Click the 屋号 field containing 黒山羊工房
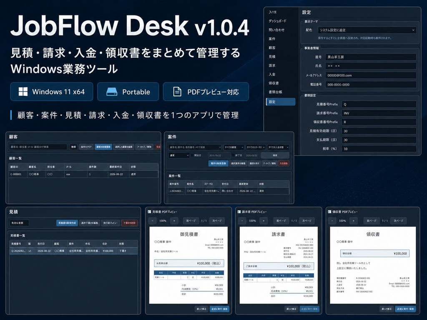 (371, 57)
